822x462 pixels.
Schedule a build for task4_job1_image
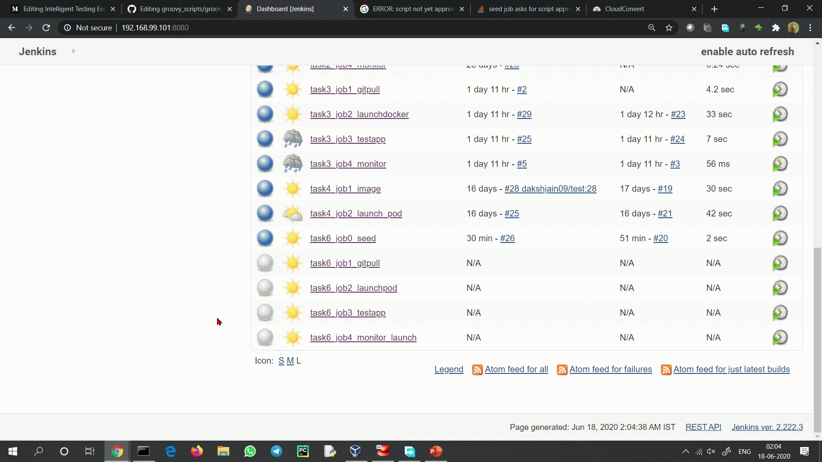(x=780, y=189)
